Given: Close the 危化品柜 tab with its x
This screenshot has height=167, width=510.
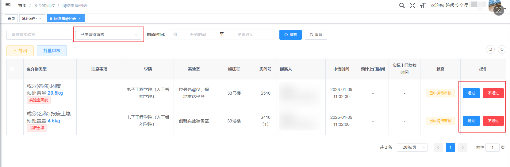Looking at the screenshot, I should (40, 19).
